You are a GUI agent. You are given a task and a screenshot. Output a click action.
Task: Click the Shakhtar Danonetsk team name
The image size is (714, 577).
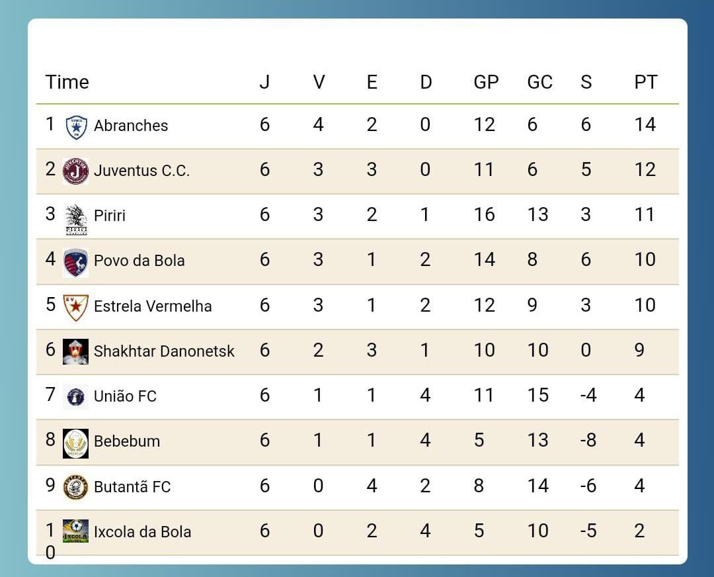164,351
